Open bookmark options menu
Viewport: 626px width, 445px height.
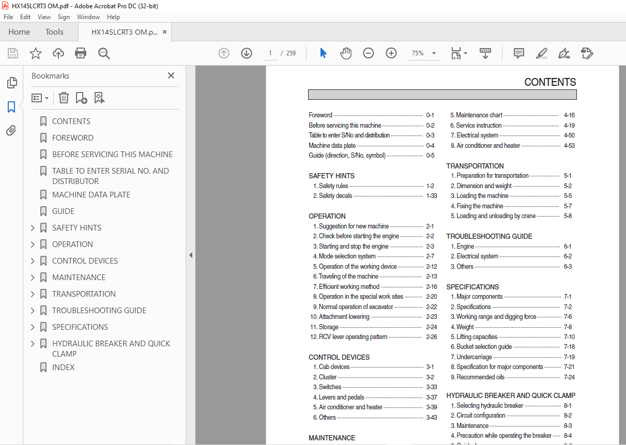pyautogui.click(x=40, y=98)
